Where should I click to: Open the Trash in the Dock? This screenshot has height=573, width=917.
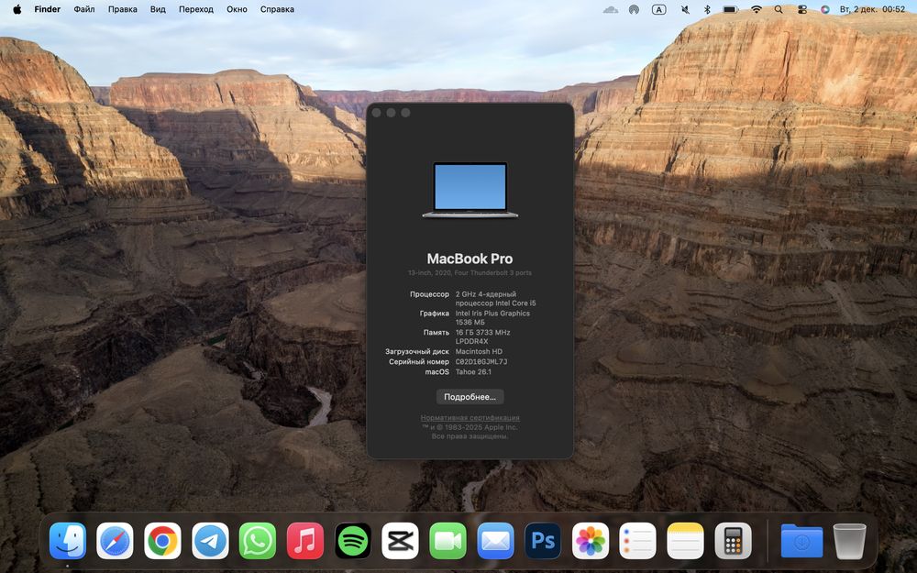point(849,541)
